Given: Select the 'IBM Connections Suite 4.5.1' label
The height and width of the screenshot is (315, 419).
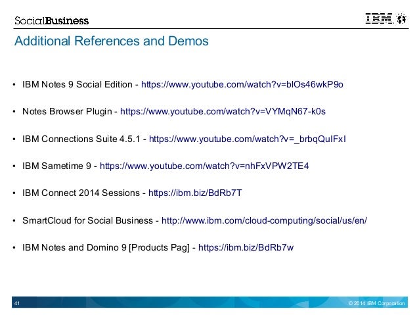Looking at the screenshot, I should tap(81, 139).
